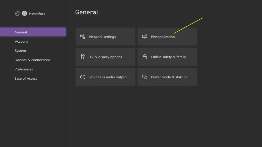Image resolution: width=262 pixels, height=147 pixels.
Task: Open the Network settings tile
Action: coord(105,36)
